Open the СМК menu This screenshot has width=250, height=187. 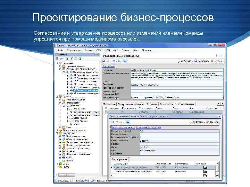99,51
